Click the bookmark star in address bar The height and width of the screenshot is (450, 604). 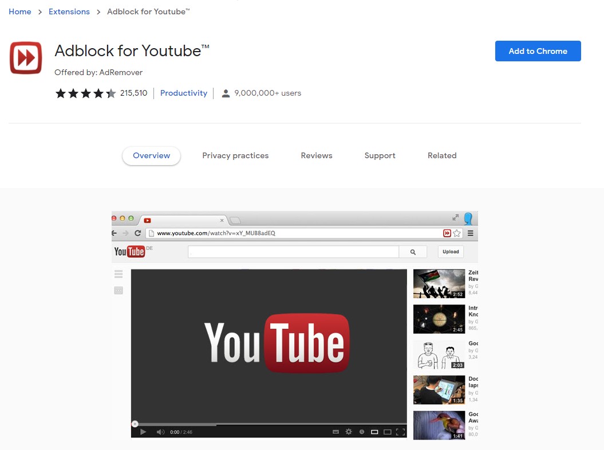pyautogui.click(x=457, y=233)
